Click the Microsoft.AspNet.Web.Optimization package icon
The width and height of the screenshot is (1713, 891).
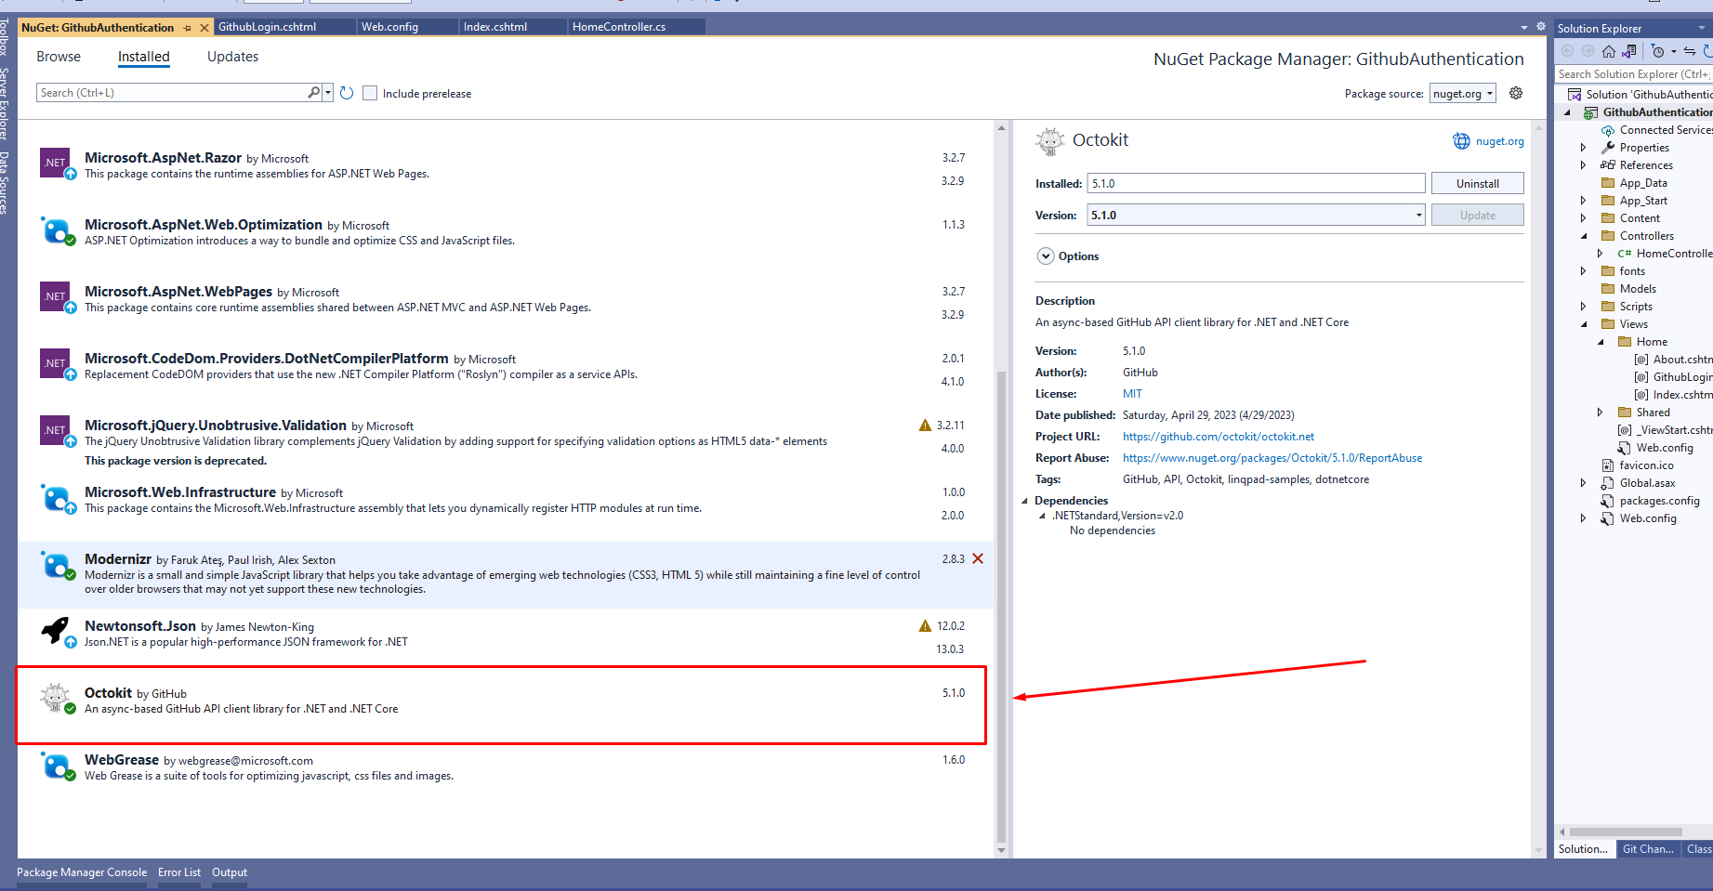[56, 229]
